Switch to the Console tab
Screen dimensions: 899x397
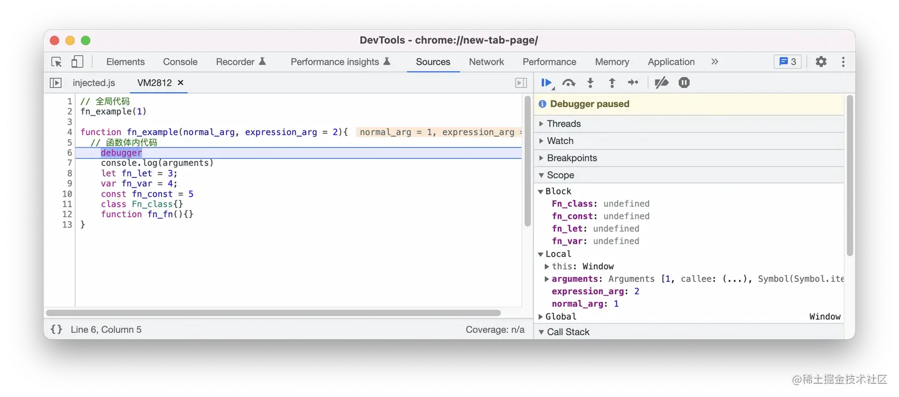click(x=180, y=62)
